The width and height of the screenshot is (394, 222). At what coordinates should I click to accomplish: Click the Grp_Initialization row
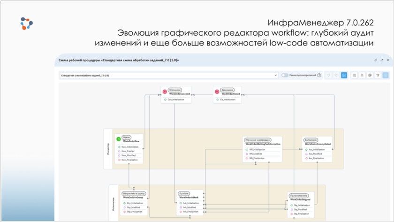134,203
